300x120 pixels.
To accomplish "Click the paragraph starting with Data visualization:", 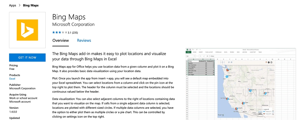I will coord(113,108).
